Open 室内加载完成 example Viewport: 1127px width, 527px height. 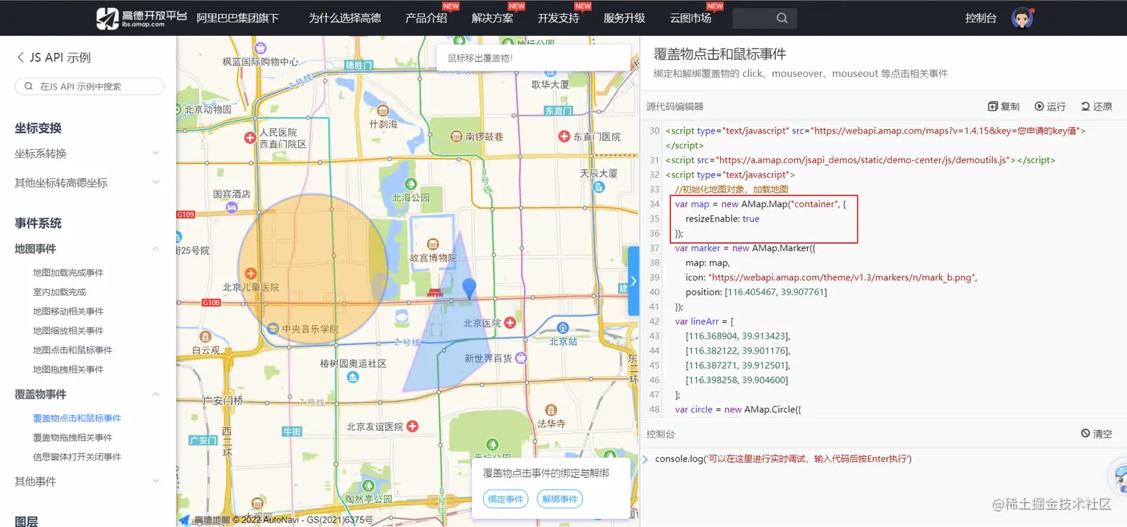click(x=60, y=292)
